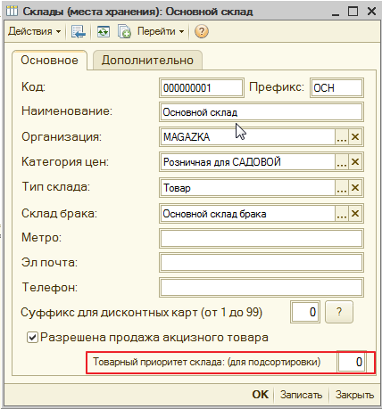Clear the Категория цен field with X
Screen dimensions: 382x409
click(x=355, y=162)
